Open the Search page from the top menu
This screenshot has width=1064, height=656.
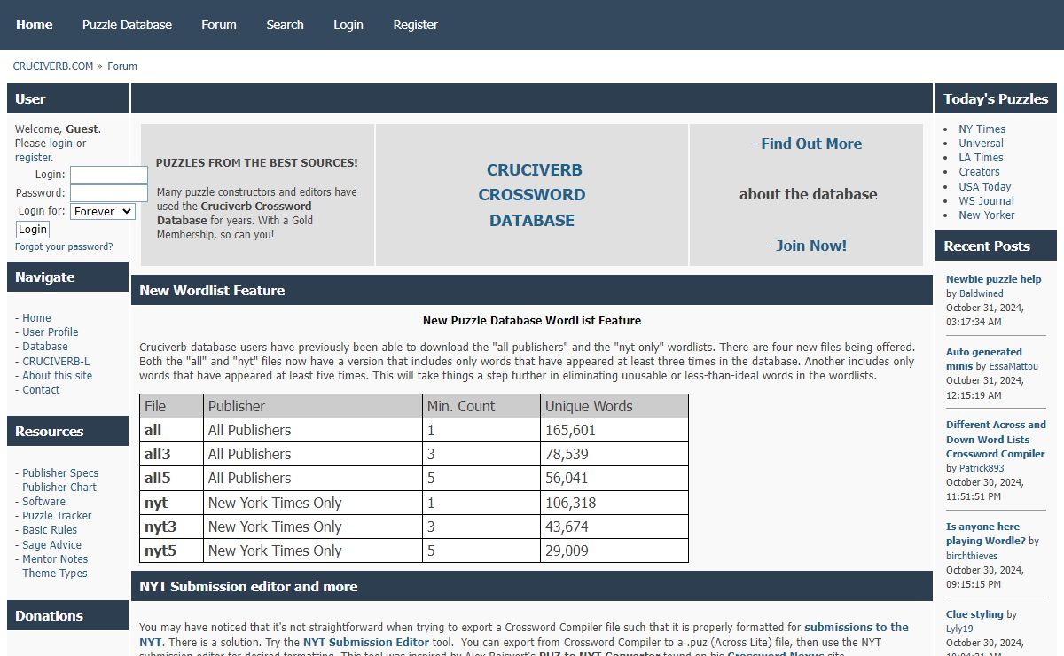[285, 25]
